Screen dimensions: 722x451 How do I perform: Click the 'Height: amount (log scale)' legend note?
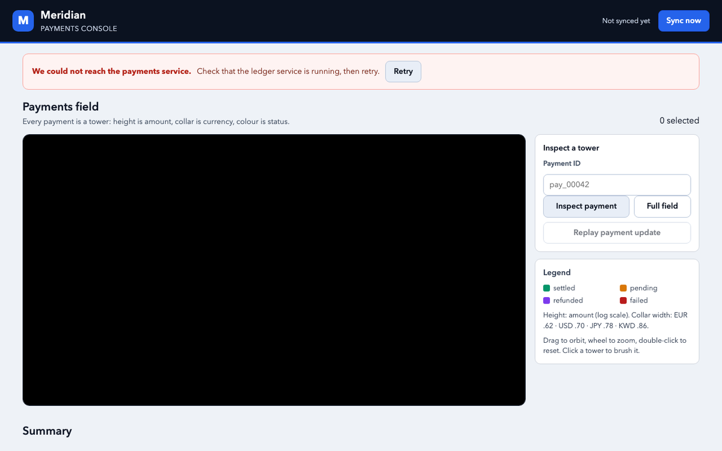(x=615, y=321)
